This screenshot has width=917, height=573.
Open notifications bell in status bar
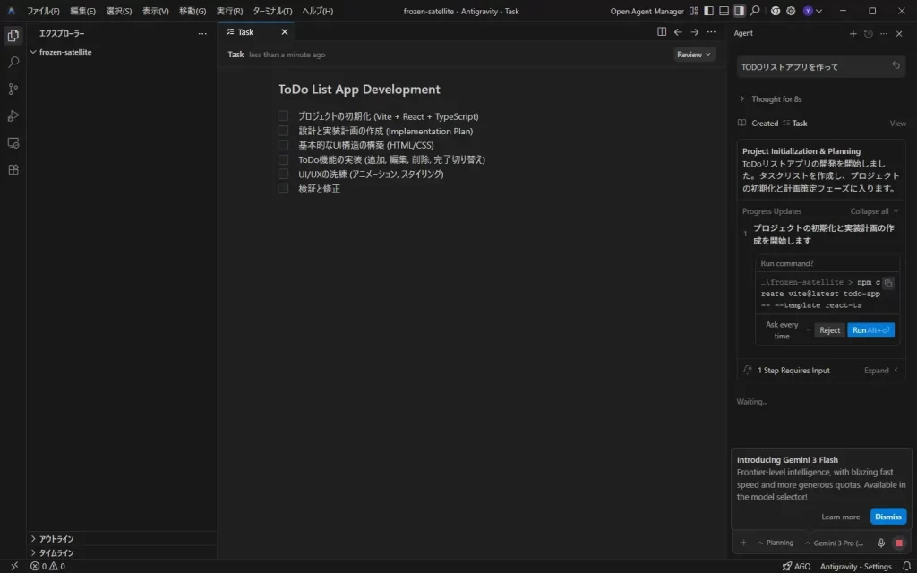click(x=906, y=566)
